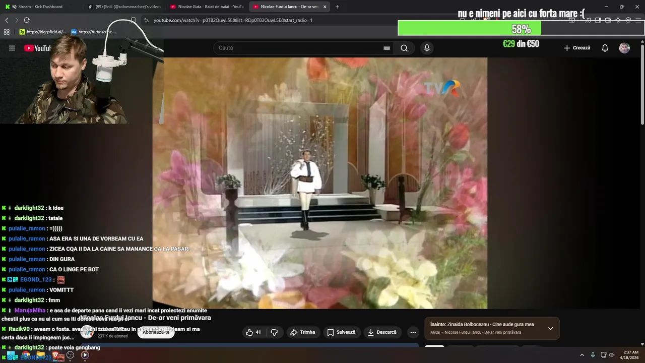Click the browser forward arrow
Image resolution: width=645 pixels, height=363 pixels.
pyautogui.click(x=17, y=20)
